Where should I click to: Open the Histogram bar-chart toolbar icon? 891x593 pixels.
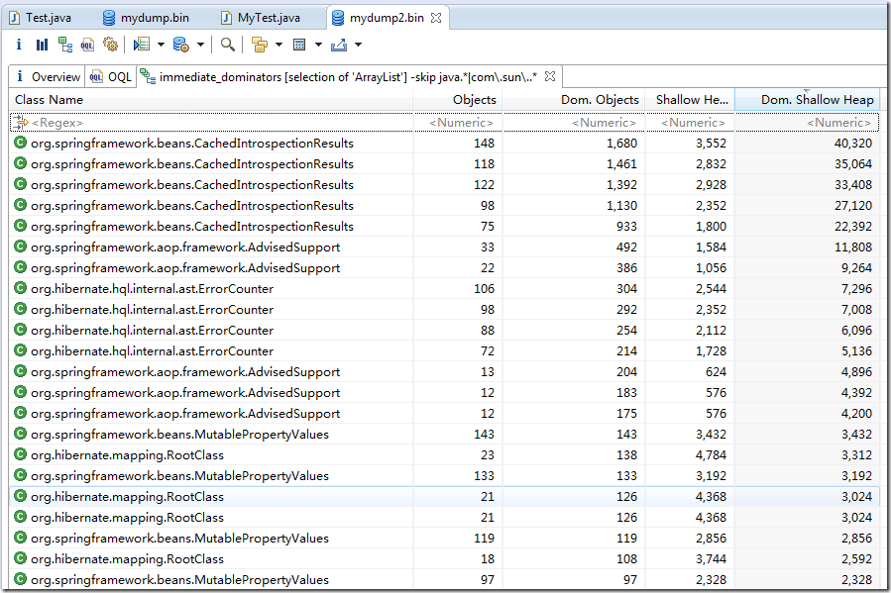(x=42, y=45)
